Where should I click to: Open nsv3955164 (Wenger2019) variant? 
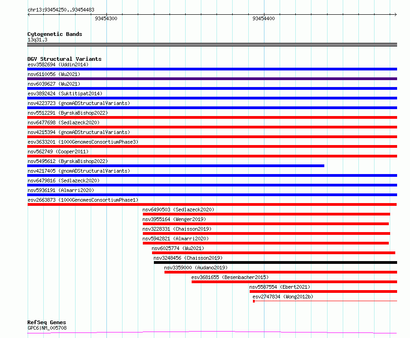click(x=174, y=219)
